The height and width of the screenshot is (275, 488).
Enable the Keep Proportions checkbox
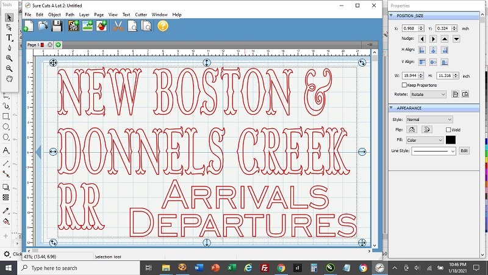tap(404, 85)
